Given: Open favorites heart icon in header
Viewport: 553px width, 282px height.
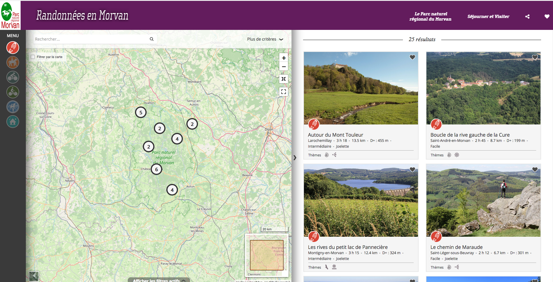Looking at the screenshot, I should click(547, 17).
